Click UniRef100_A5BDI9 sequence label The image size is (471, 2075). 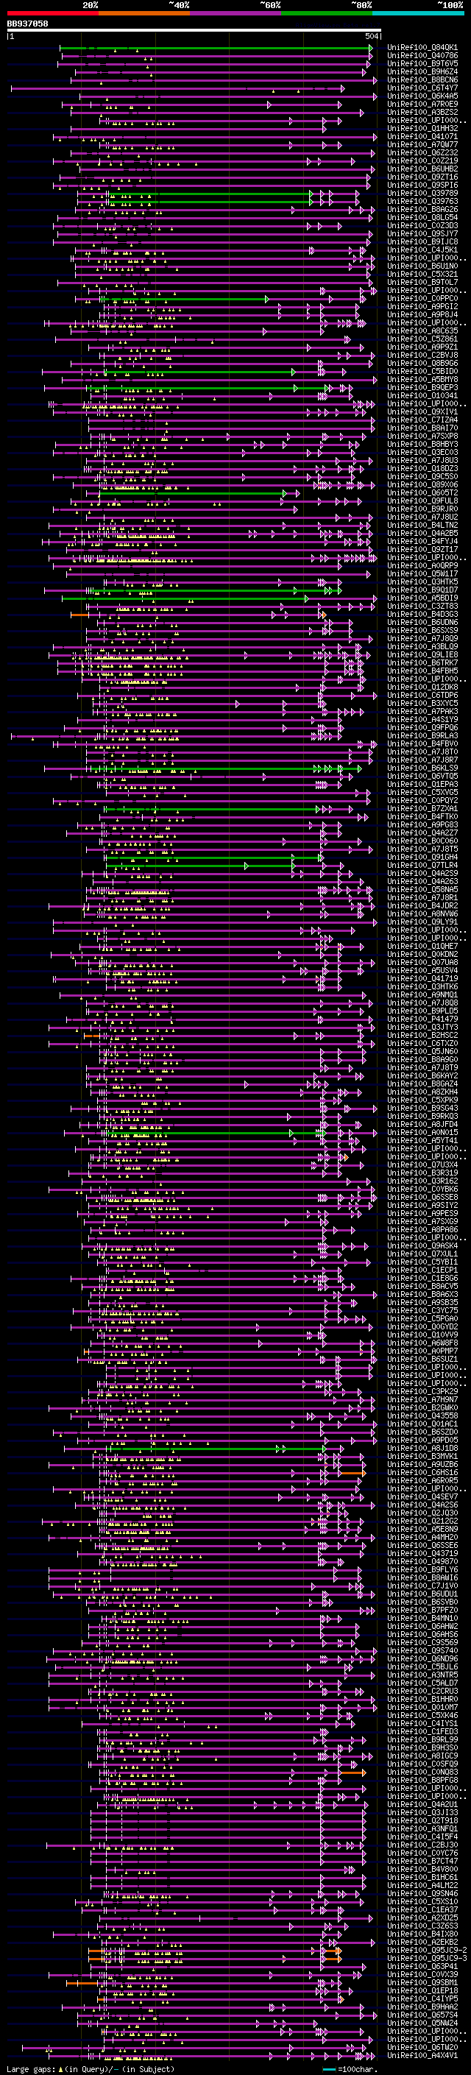click(422, 598)
